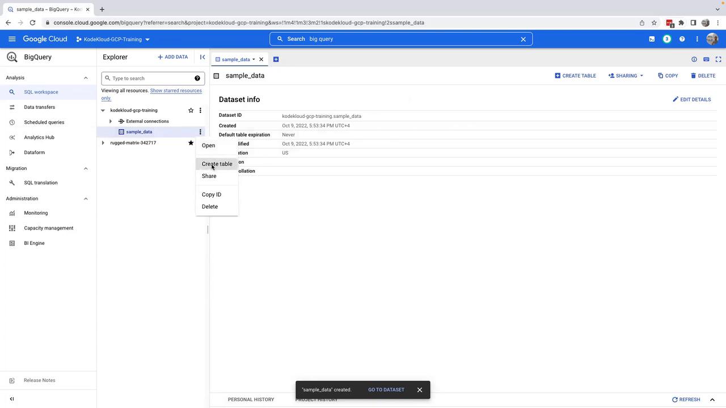Collapse the kodekloud-gcp-training project tree

coord(103,110)
